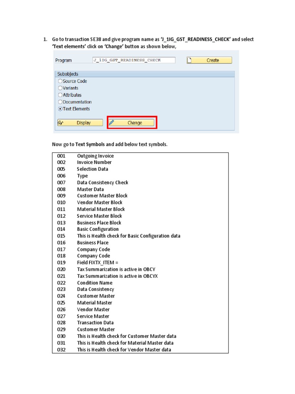Screen dimensions: 295x394
Task: Click 'Material Master' text row 025
Action: tap(94, 303)
